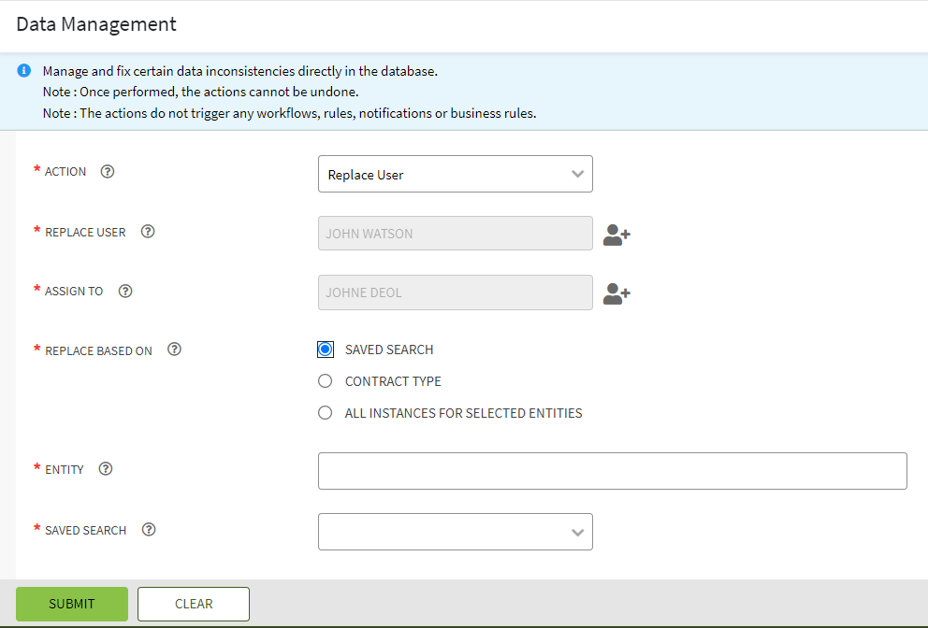Choose ALL INSTANCES FOR SELECTED ENTITIES option

point(326,413)
